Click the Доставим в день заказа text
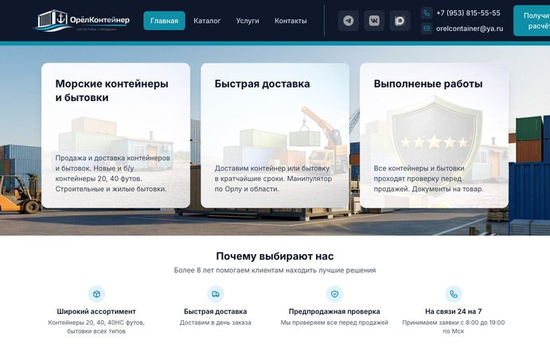The image size is (550, 344). click(x=216, y=322)
